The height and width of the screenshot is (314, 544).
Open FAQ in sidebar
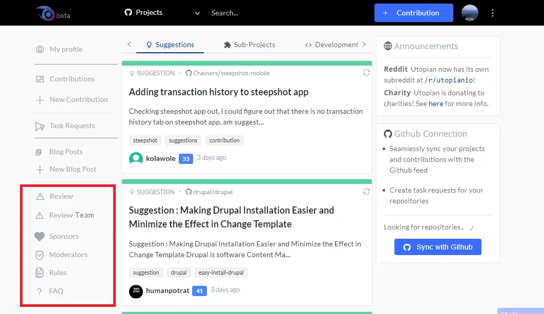[56, 291]
